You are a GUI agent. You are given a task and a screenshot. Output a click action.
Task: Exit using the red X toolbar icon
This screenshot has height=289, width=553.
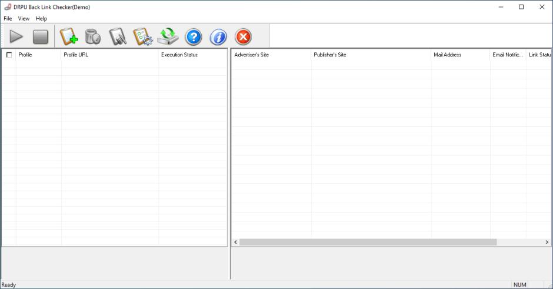(244, 36)
